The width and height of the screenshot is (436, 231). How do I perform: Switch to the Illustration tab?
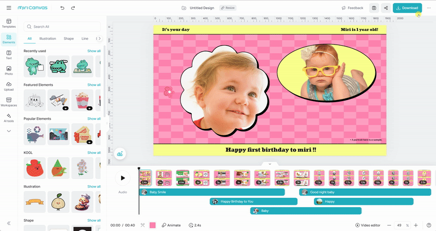tap(47, 39)
